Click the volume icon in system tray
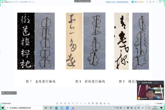The width and height of the screenshot is (165, 110). [x=139, y=108]
